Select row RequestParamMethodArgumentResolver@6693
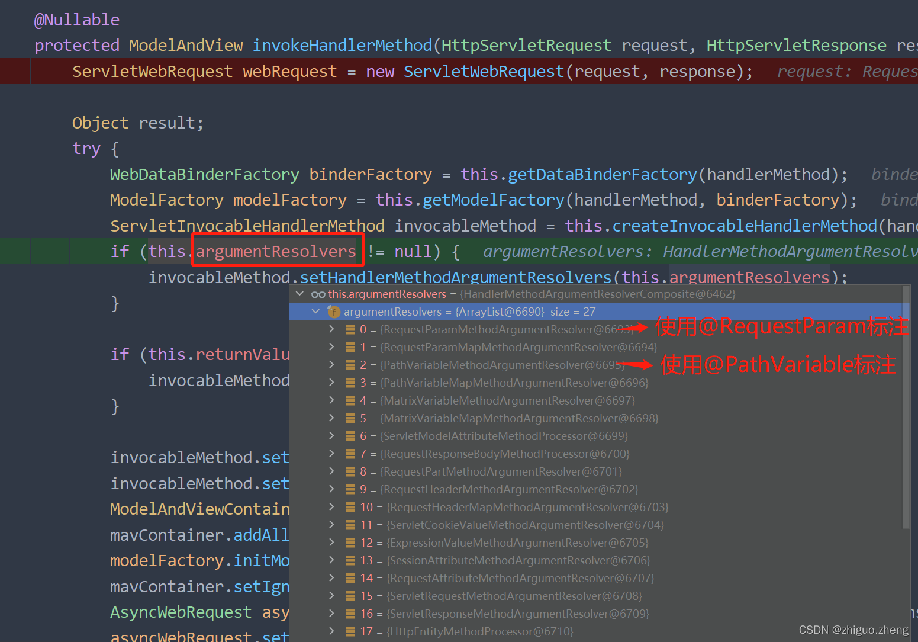Viewport: 918px width, 642px height. pyautogui.click(x=596, y=329)
